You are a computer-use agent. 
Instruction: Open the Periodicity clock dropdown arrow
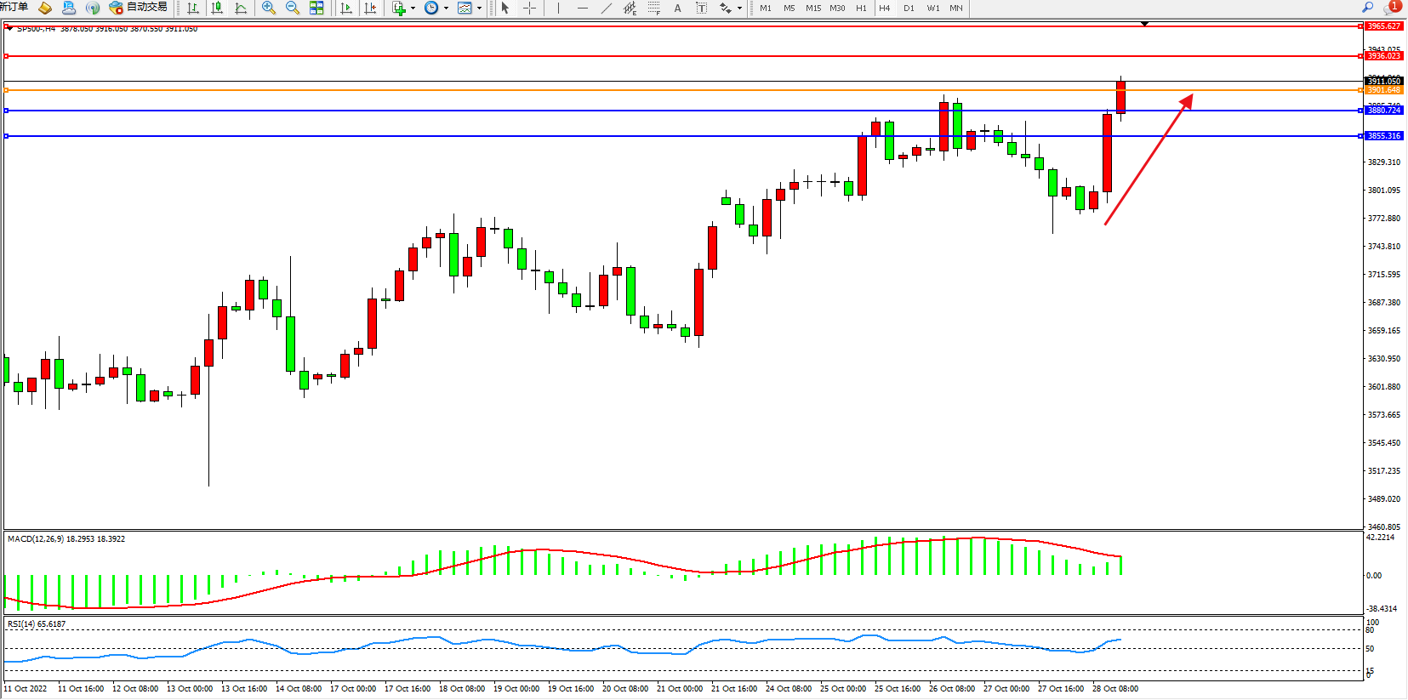click(x=446, y=8)
